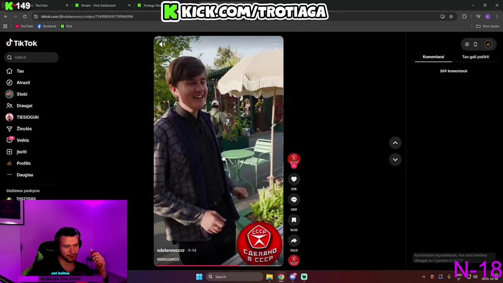
Task: Switch to Stream - Kick Dashboard tab
Action: pyautogui.click(x=98, y=6)
